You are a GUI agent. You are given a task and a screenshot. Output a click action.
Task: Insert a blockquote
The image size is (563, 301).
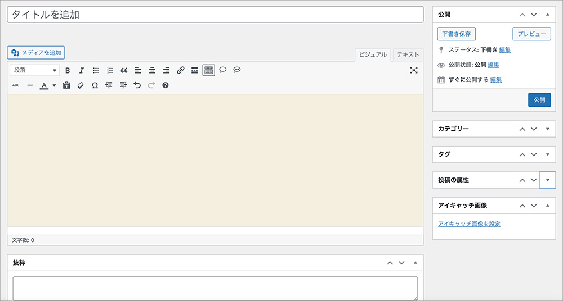(124, 71)
